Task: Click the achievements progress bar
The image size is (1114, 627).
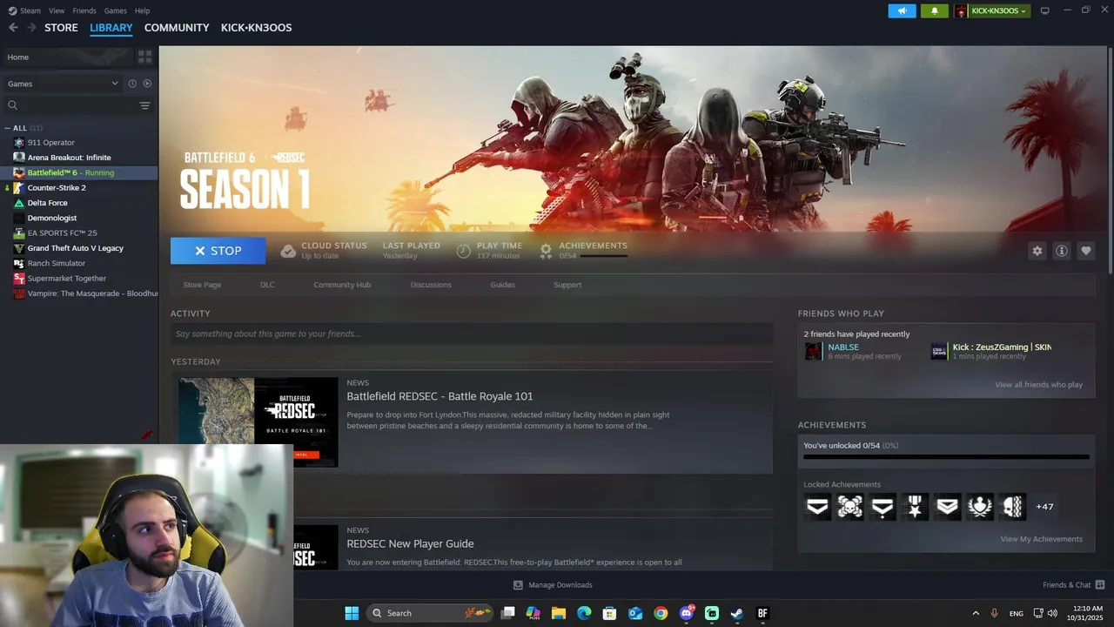Action: pyautogui.click(x=946, y=456)
